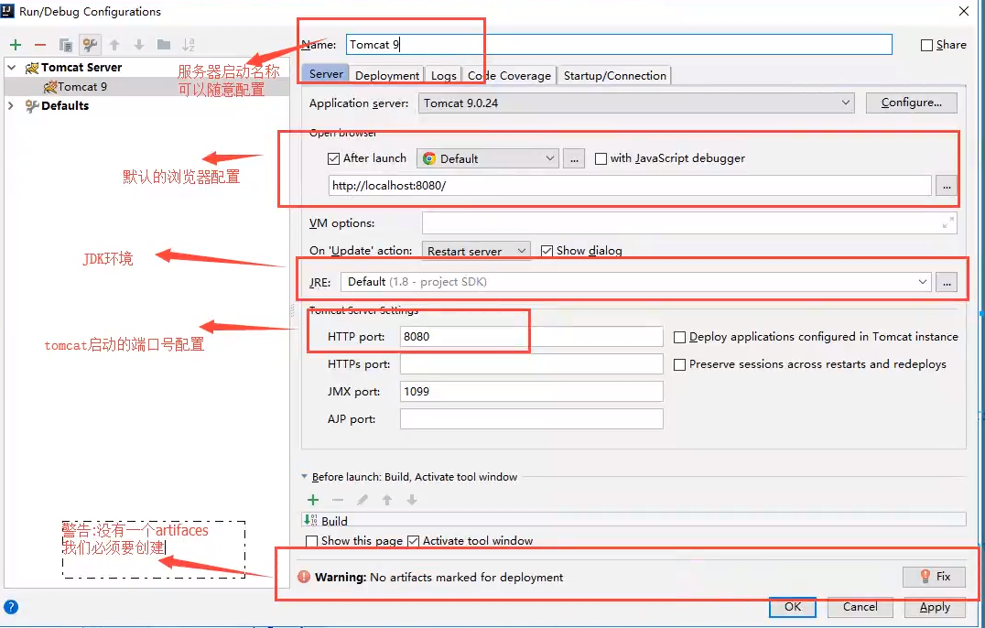Click the help question mark icon
The image size is (985, 628).
click(x=9, y=605)
